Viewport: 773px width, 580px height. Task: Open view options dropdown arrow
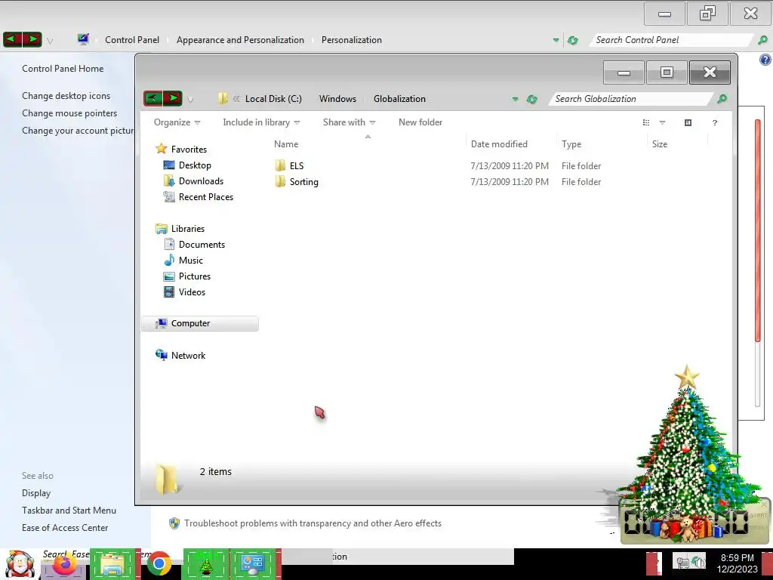[662, 122]
